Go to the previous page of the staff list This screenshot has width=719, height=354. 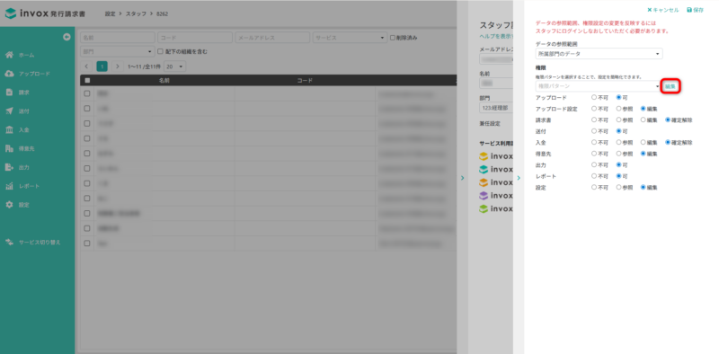[86, 66]
